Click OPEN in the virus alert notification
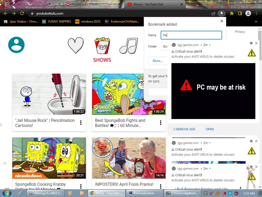 (210, 129)
